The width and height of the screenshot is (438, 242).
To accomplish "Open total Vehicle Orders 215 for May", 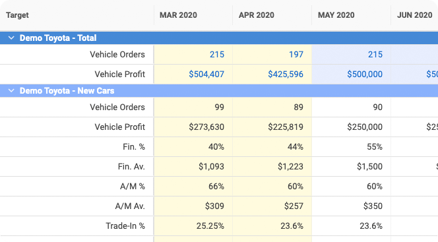I will [375, 55].
